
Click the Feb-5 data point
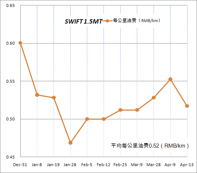click(87, 119)
